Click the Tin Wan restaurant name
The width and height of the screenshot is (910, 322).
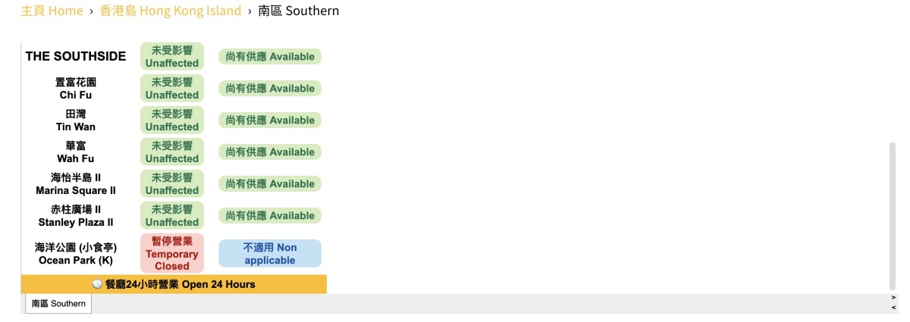pos(76,120)
